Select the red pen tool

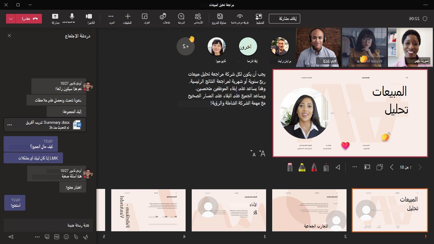point(313,167)
